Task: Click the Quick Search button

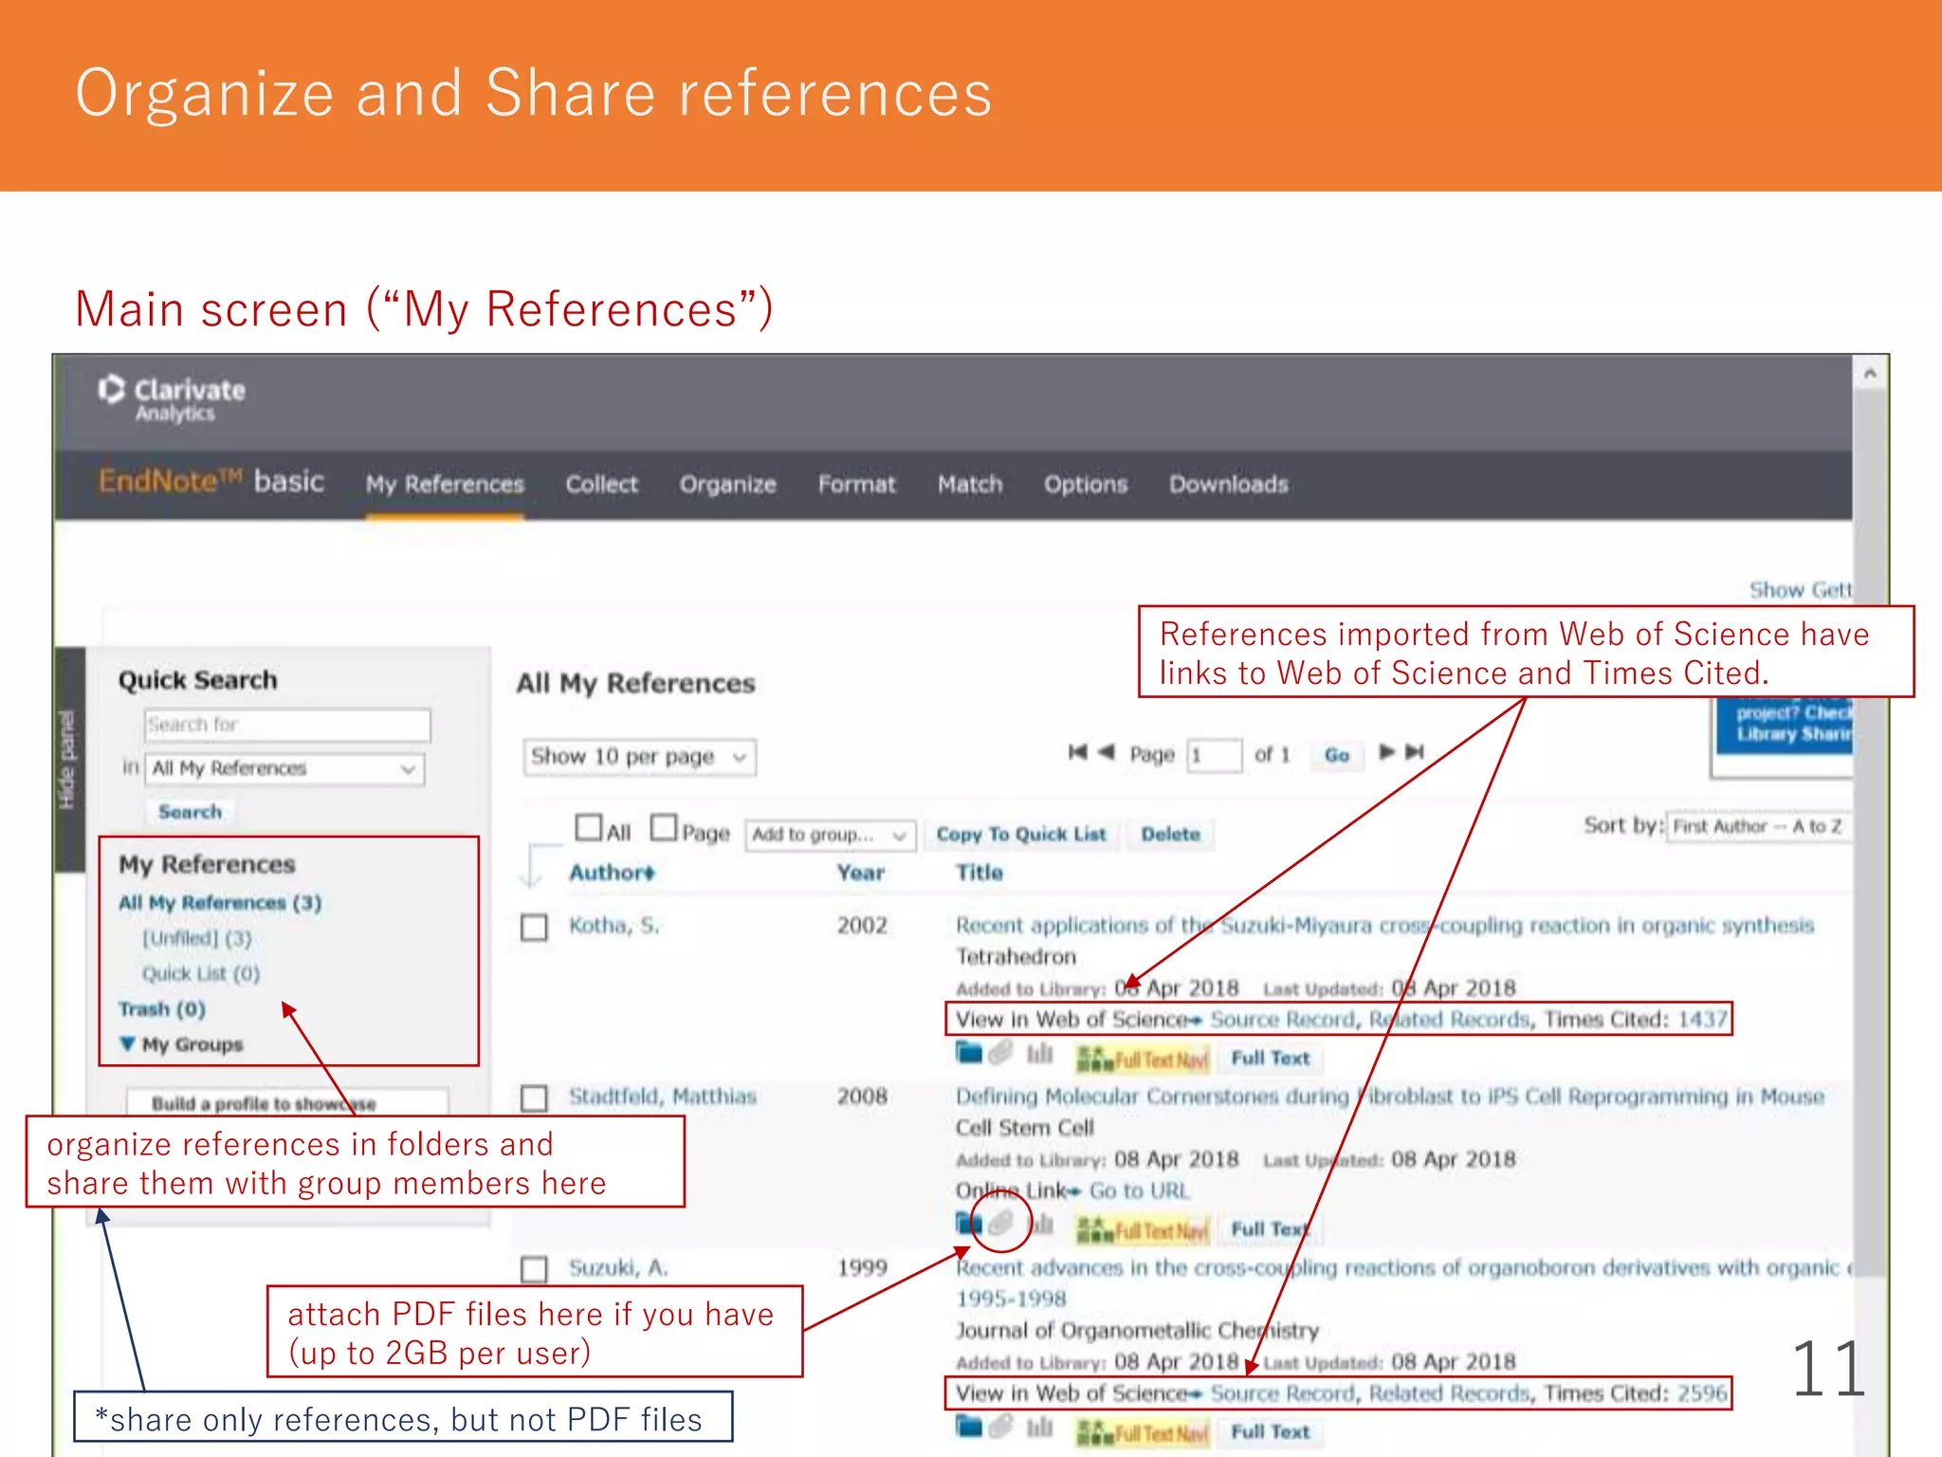Action: [x=190, y=812]
